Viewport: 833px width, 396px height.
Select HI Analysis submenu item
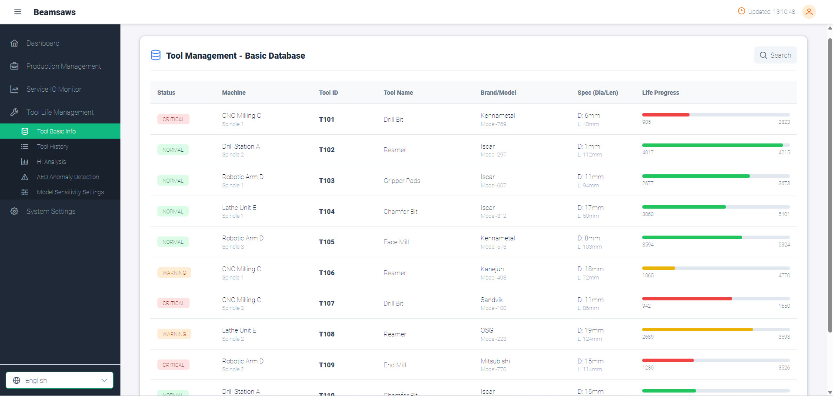[x=60, y=162]
